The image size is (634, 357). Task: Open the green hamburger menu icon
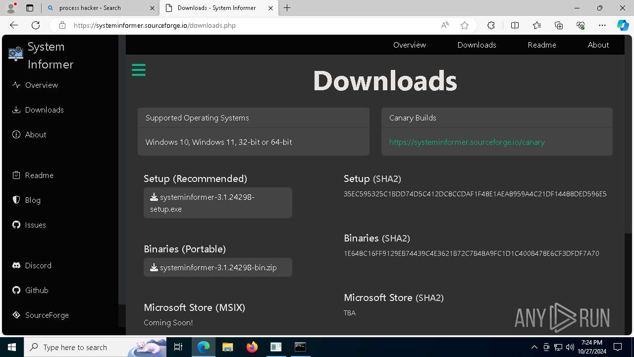139,70
